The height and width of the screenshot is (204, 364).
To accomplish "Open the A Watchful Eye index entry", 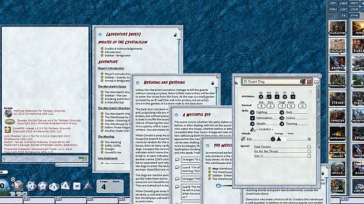I will click(114, 102).
